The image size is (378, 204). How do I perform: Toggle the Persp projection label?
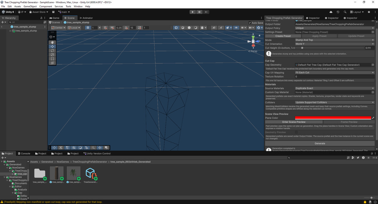click(253, 51)
